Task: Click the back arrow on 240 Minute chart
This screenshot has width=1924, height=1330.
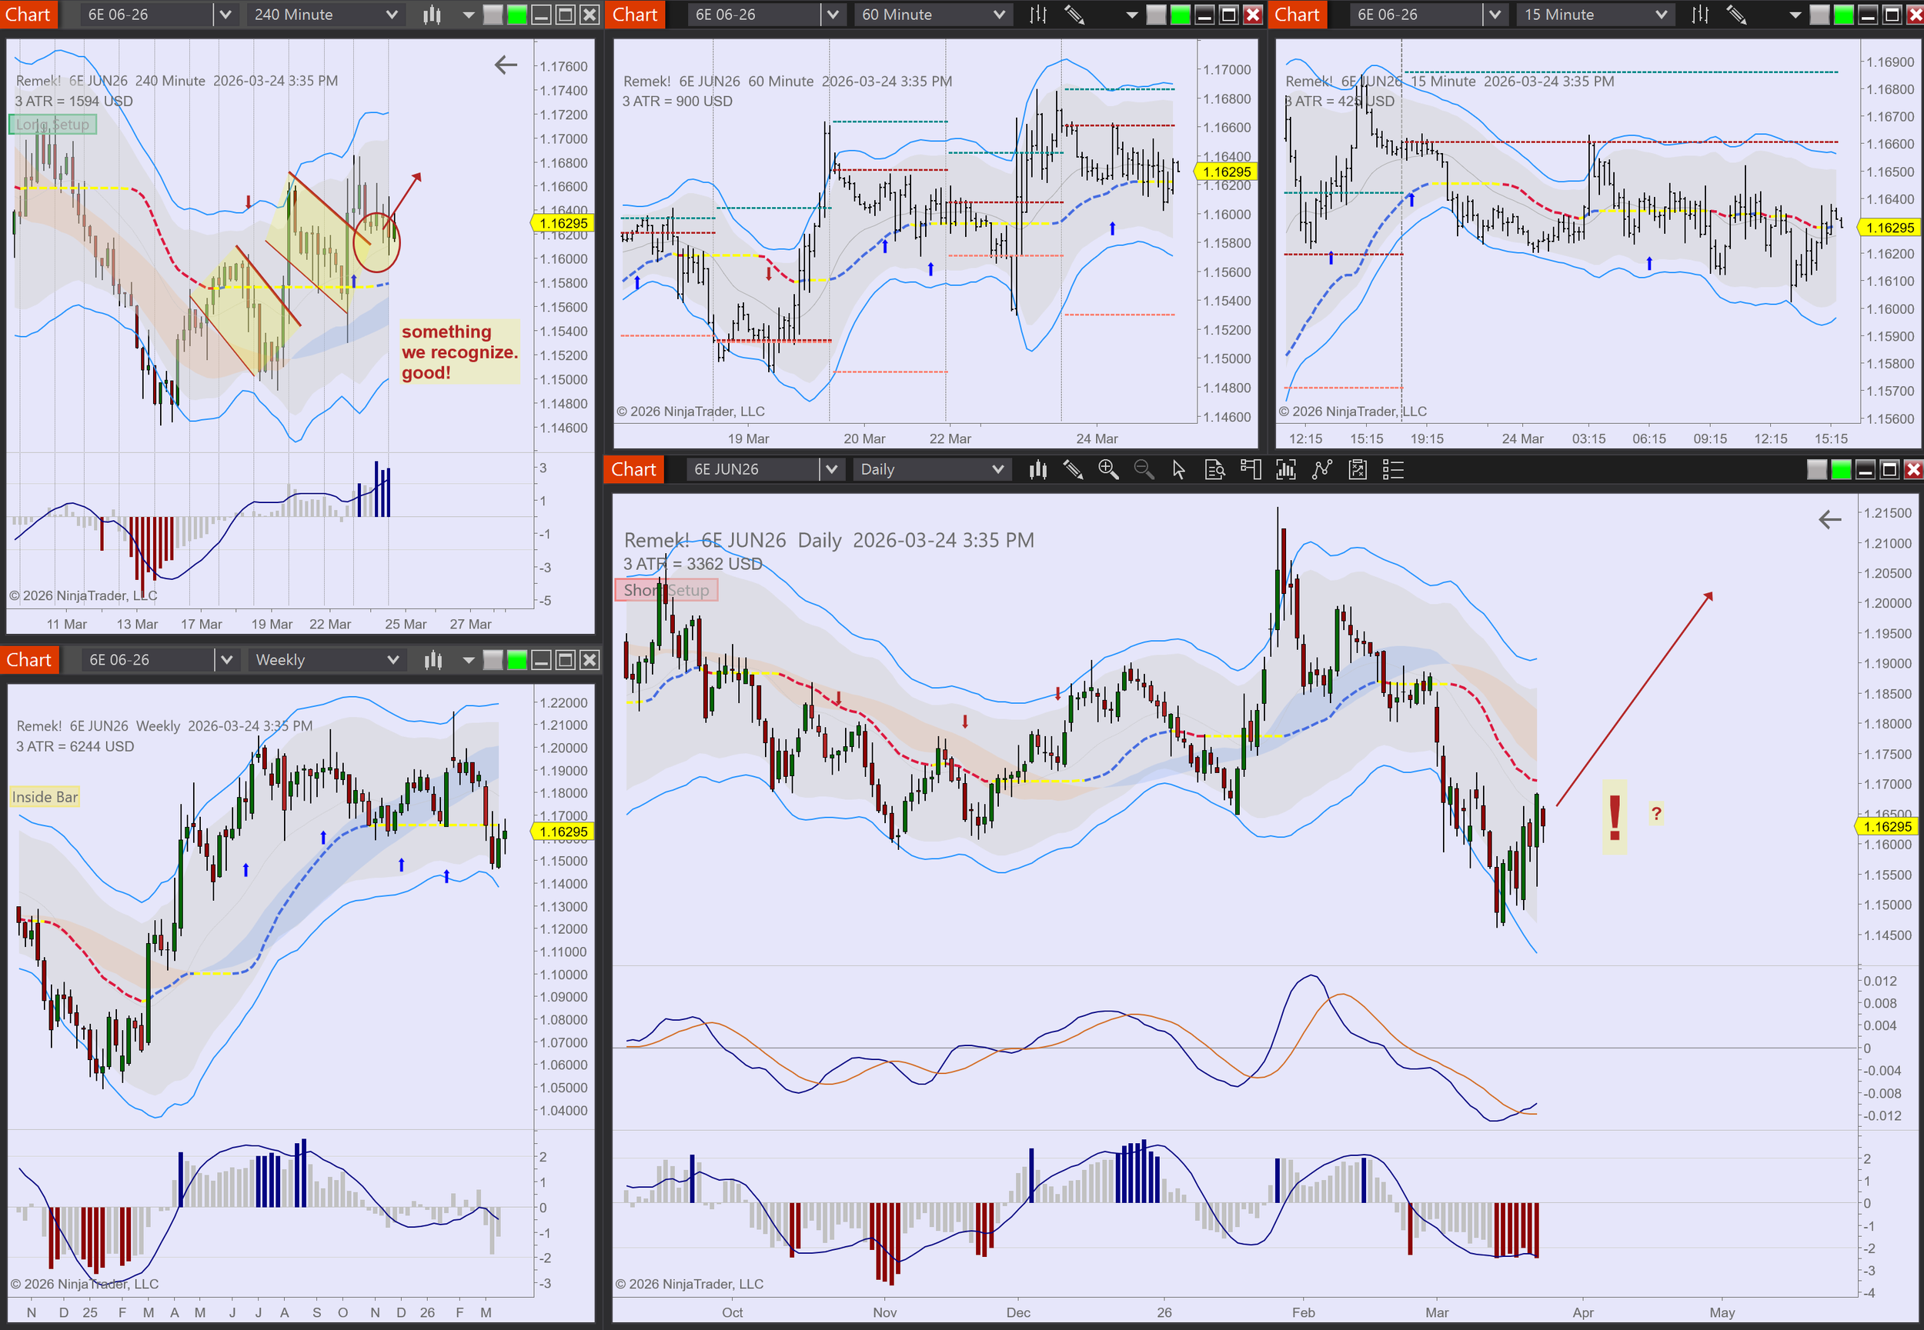Action: pyautogui.click(x=505, y=65)
